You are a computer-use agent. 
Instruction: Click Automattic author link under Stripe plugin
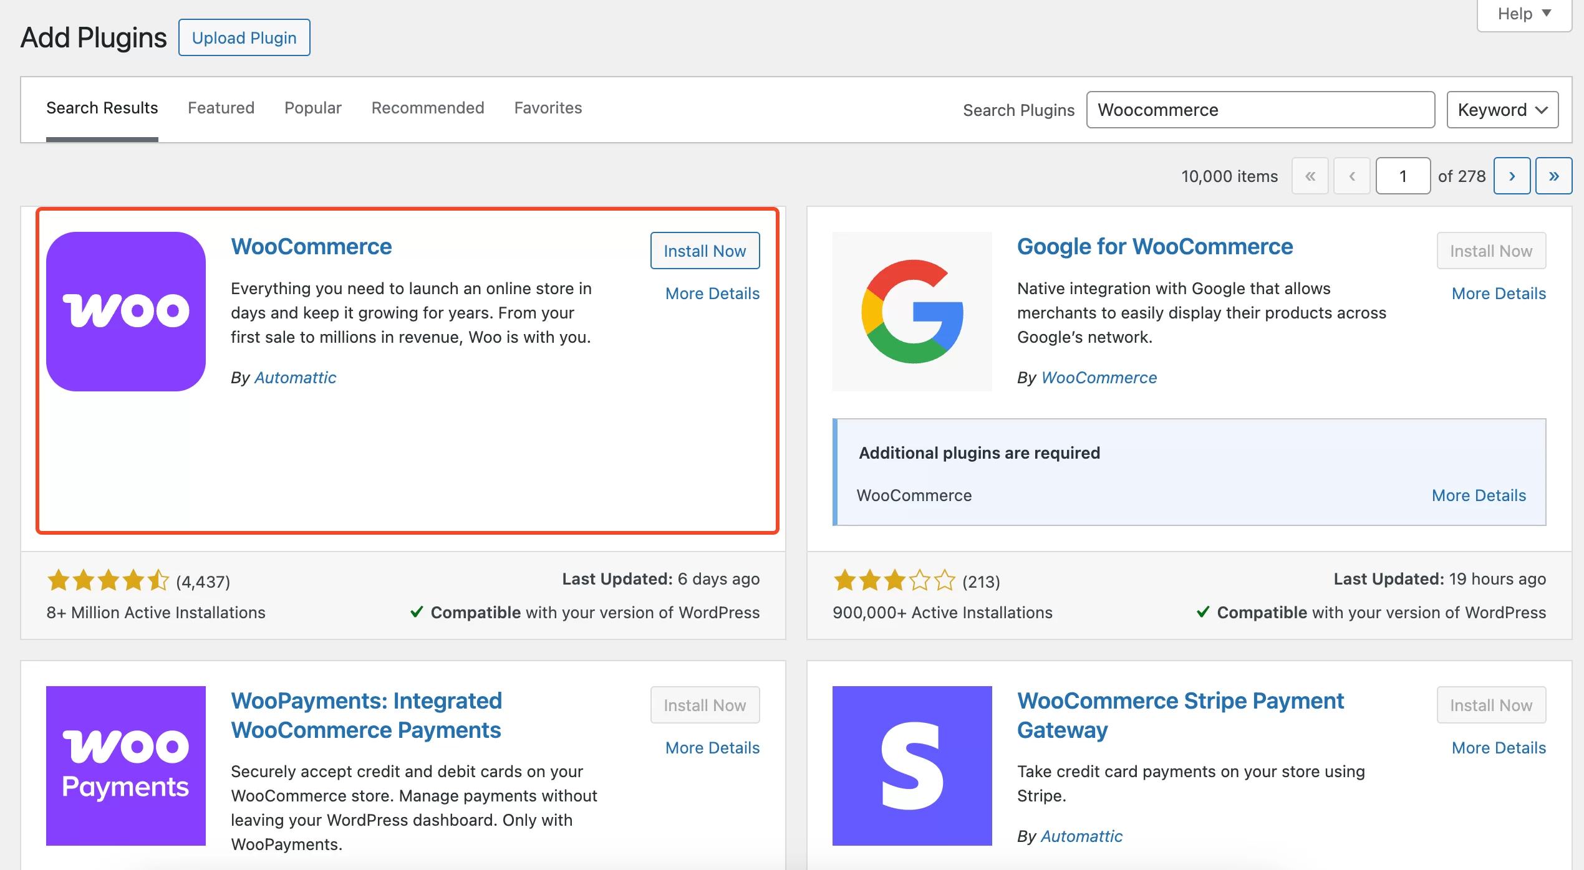coord(1082,836)
